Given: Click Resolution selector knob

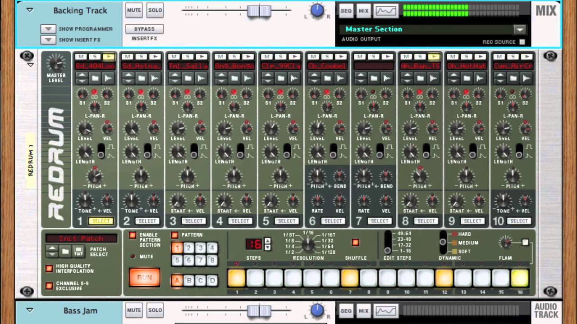Looking at the screenshot, I should click(x=308, y=244).
